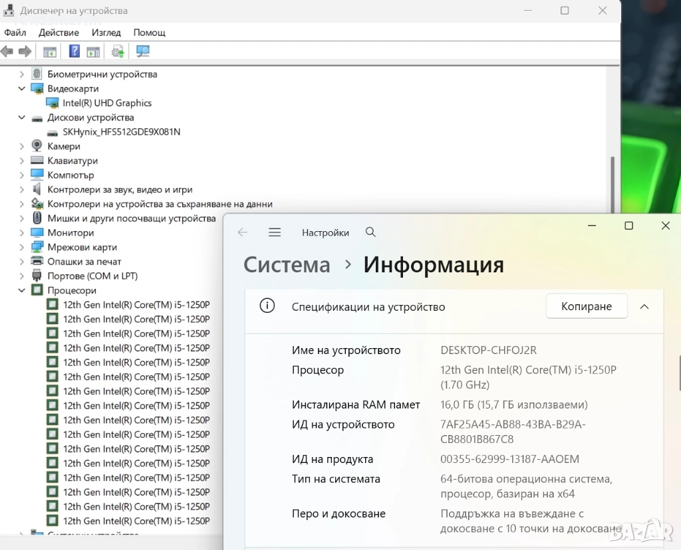Open the Помощ menu
The width and height of the screenshot is (681, 550).
[x=150, y=33]
